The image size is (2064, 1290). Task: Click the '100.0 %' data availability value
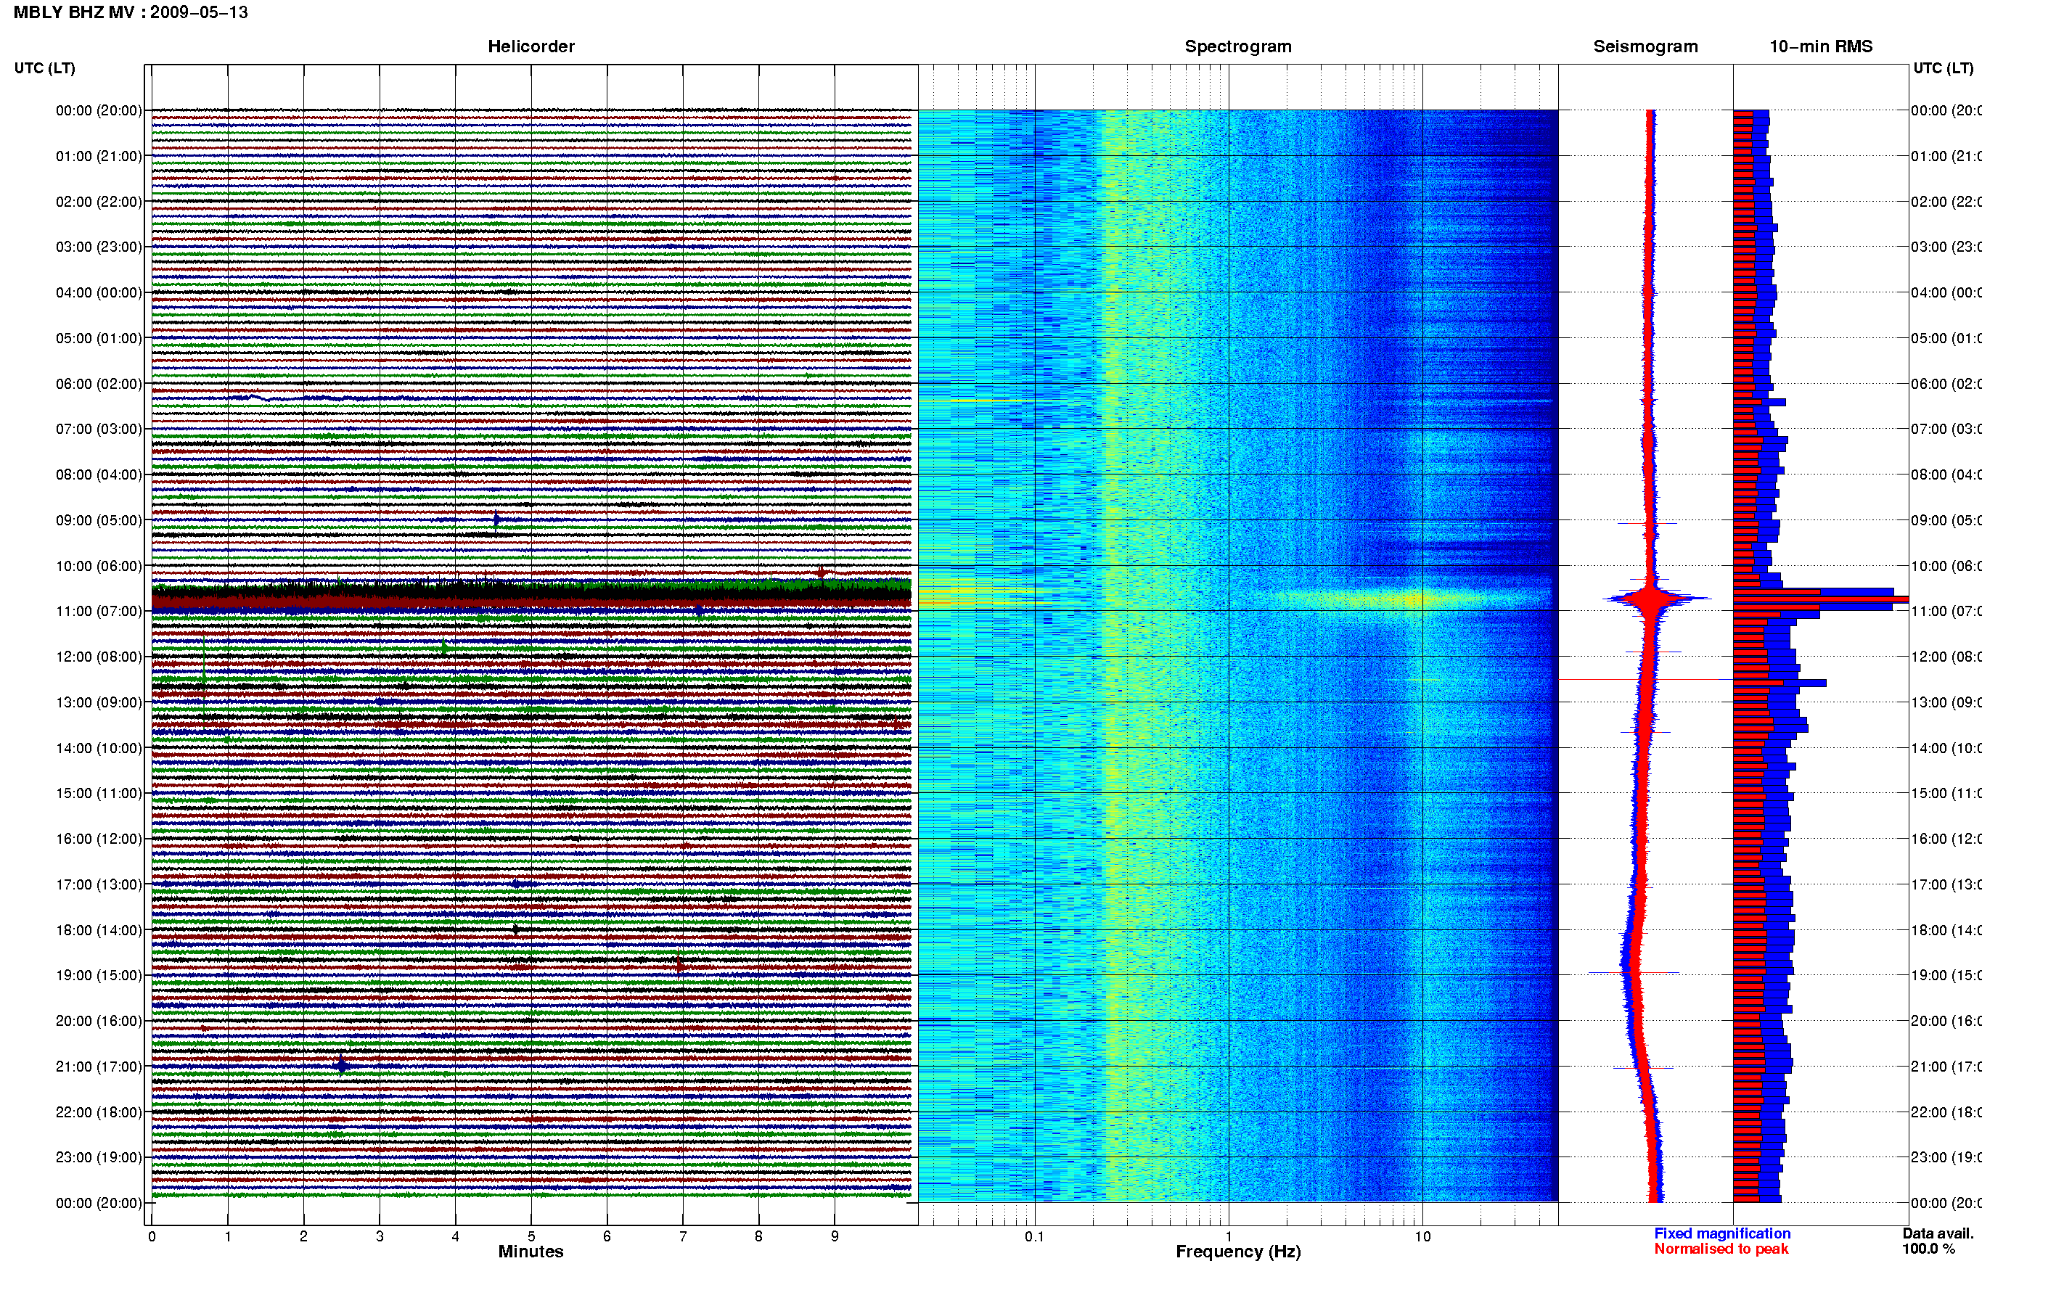coord(1928,1249)
